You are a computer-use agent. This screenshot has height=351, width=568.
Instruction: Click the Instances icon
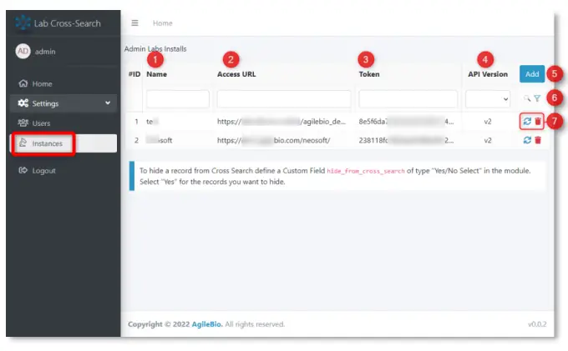[x=23, y=143]
